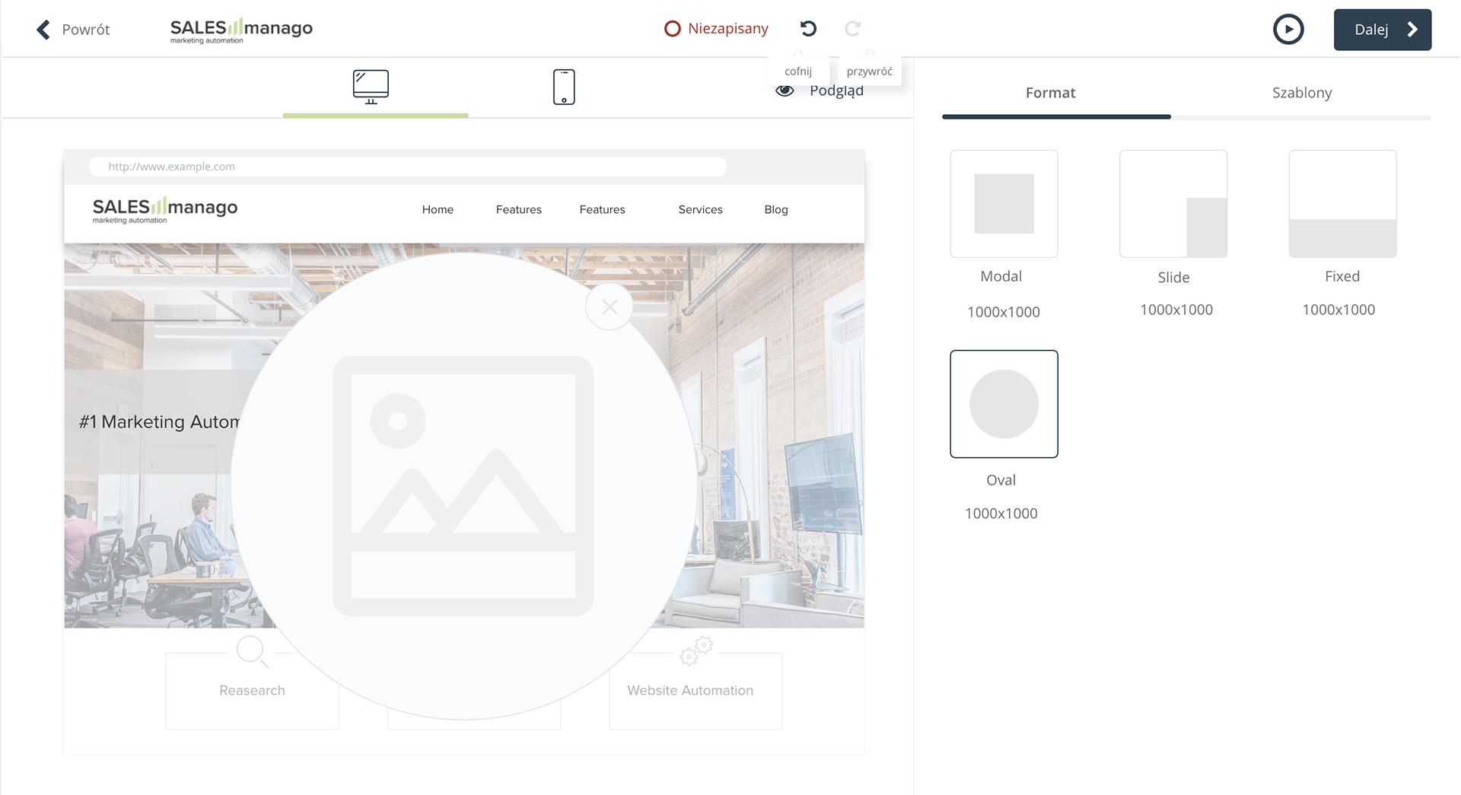Select the Slide format thumbnail
Viewport: 1461px width, 795px height.
1173,204
